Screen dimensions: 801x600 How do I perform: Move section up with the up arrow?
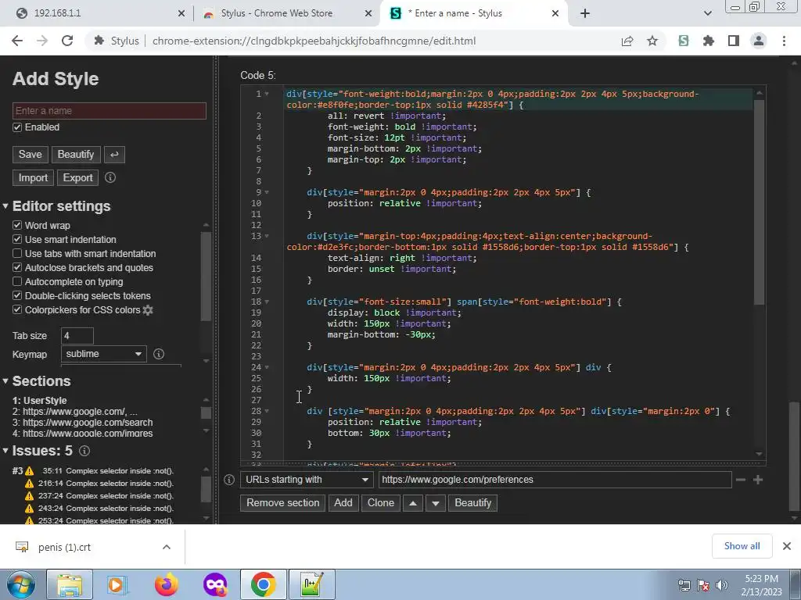click(x=413, y=503)
